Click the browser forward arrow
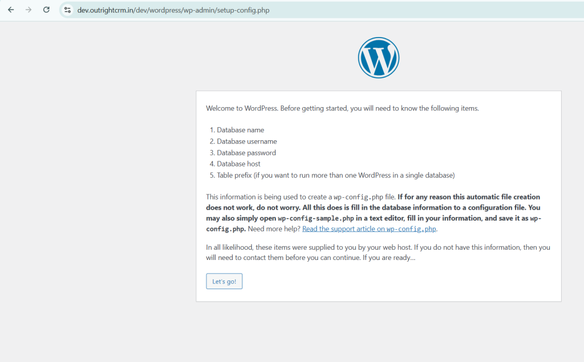This screenshot has height=362, width=584. tap(29, 10)
